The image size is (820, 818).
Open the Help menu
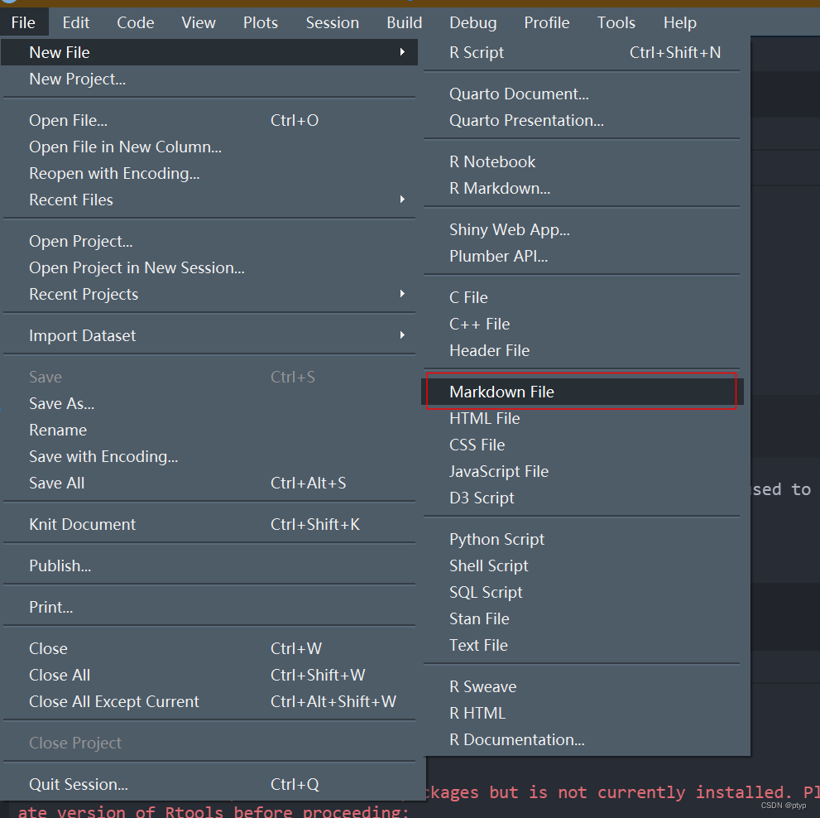pyautogui.click(x=680, y=22)
